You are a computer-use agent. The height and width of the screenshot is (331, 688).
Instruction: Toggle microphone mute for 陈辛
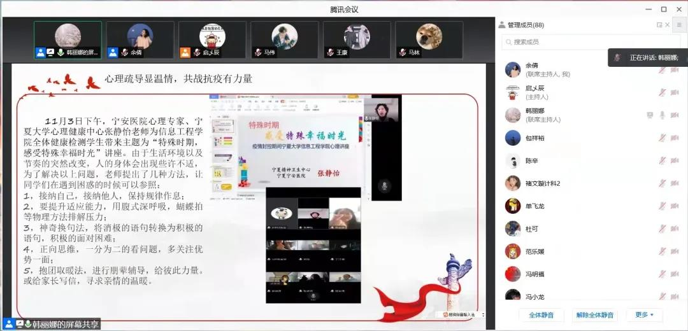(663, 161)
